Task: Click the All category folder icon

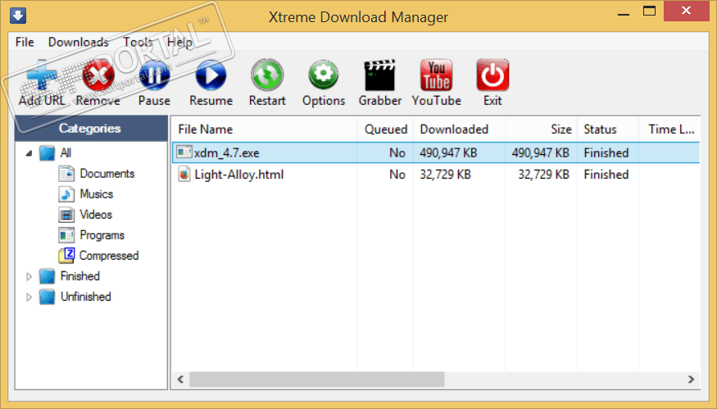Action: pyautogui.click(x=47, y=152)
